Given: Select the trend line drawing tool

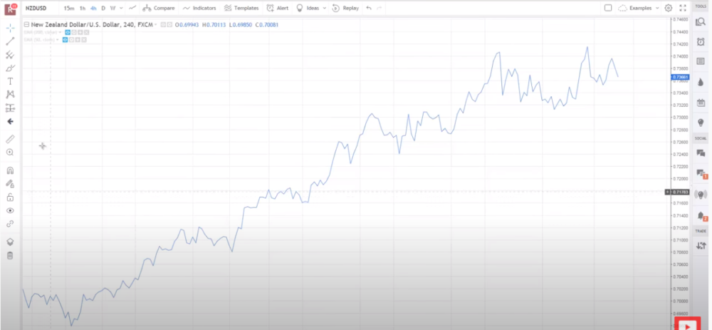Looking at the screenshot, I should [x=10, y=41].
